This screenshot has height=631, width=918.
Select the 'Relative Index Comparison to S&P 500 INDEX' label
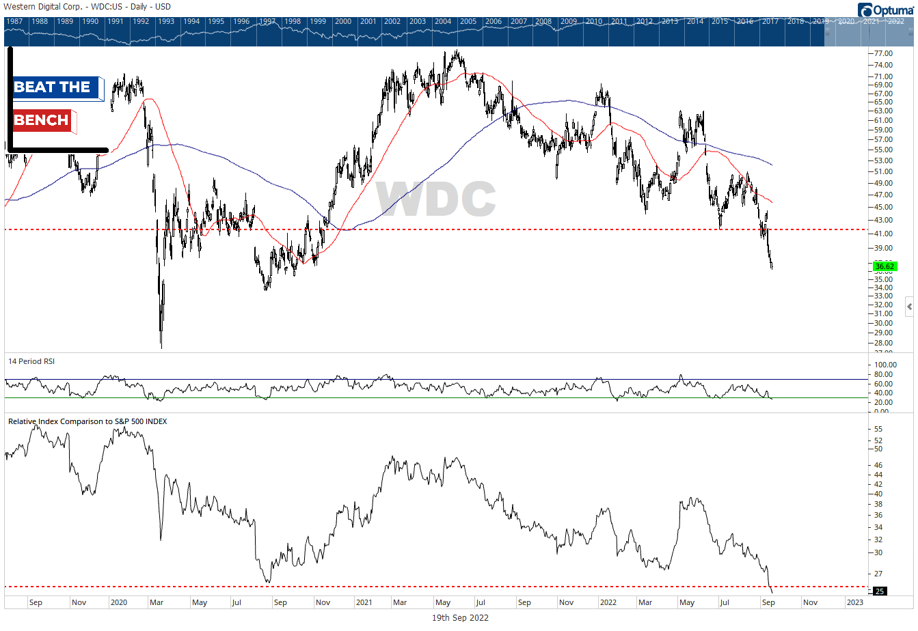[x=87, y=421]
